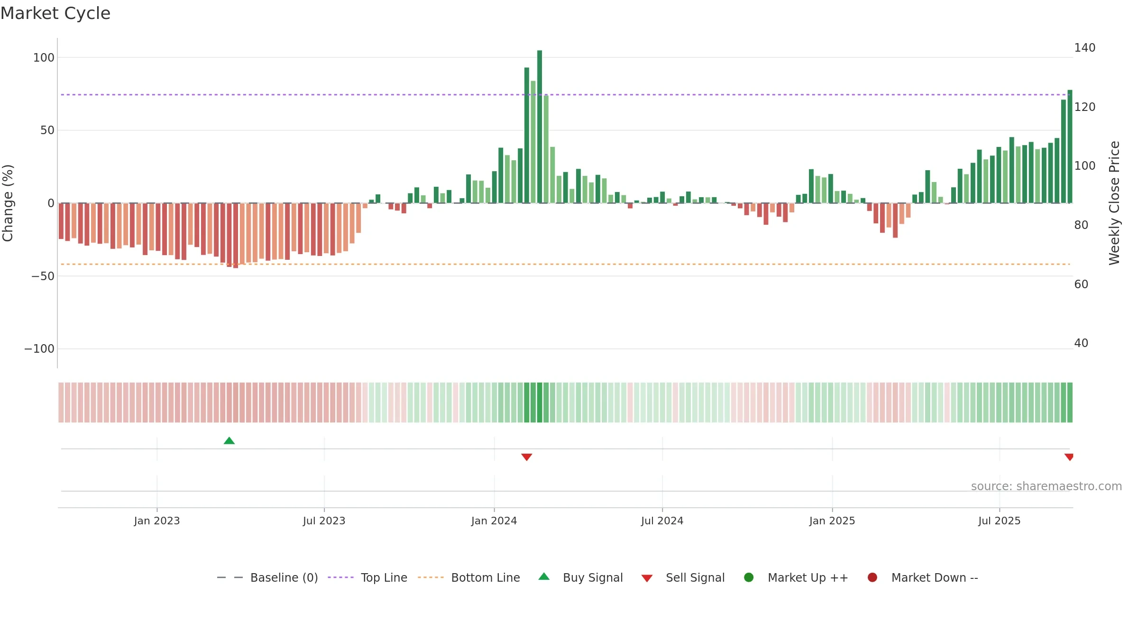Click the darkest green heatmap cell in early 2024

540,402
